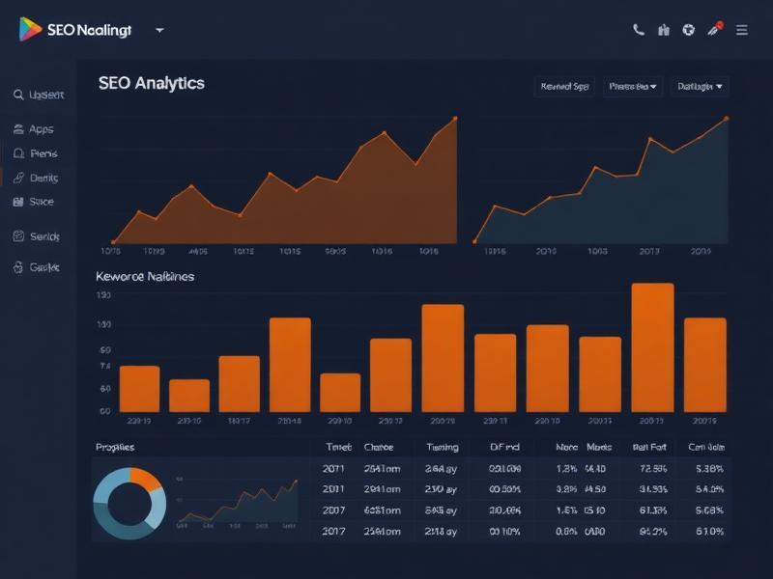Open the Apps label in the sidebar
The image size is (773, 579).
click(42, 129)
